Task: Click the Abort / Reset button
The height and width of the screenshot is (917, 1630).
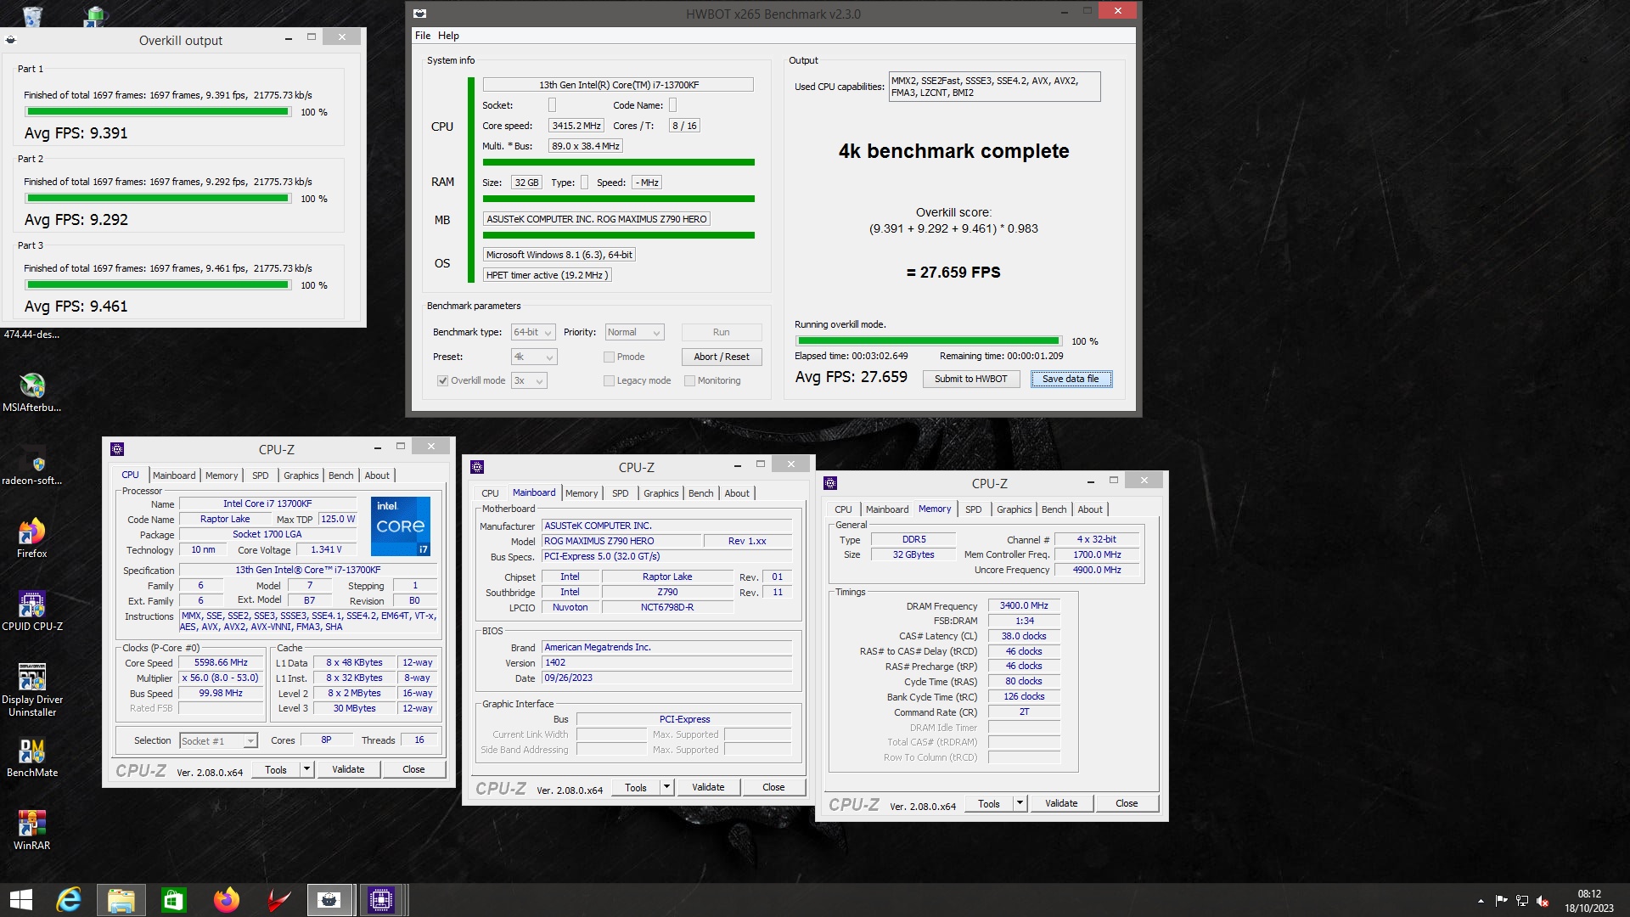Action: point(721,357)
